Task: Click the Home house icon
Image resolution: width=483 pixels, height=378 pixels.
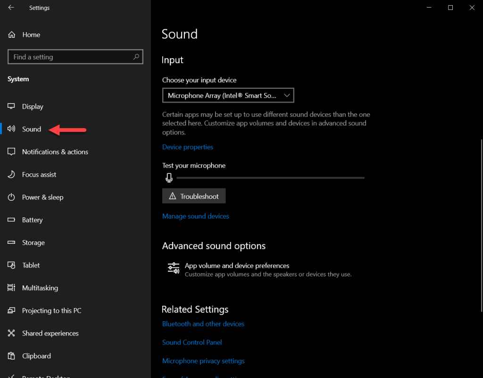Action: (x=11, y=34)
